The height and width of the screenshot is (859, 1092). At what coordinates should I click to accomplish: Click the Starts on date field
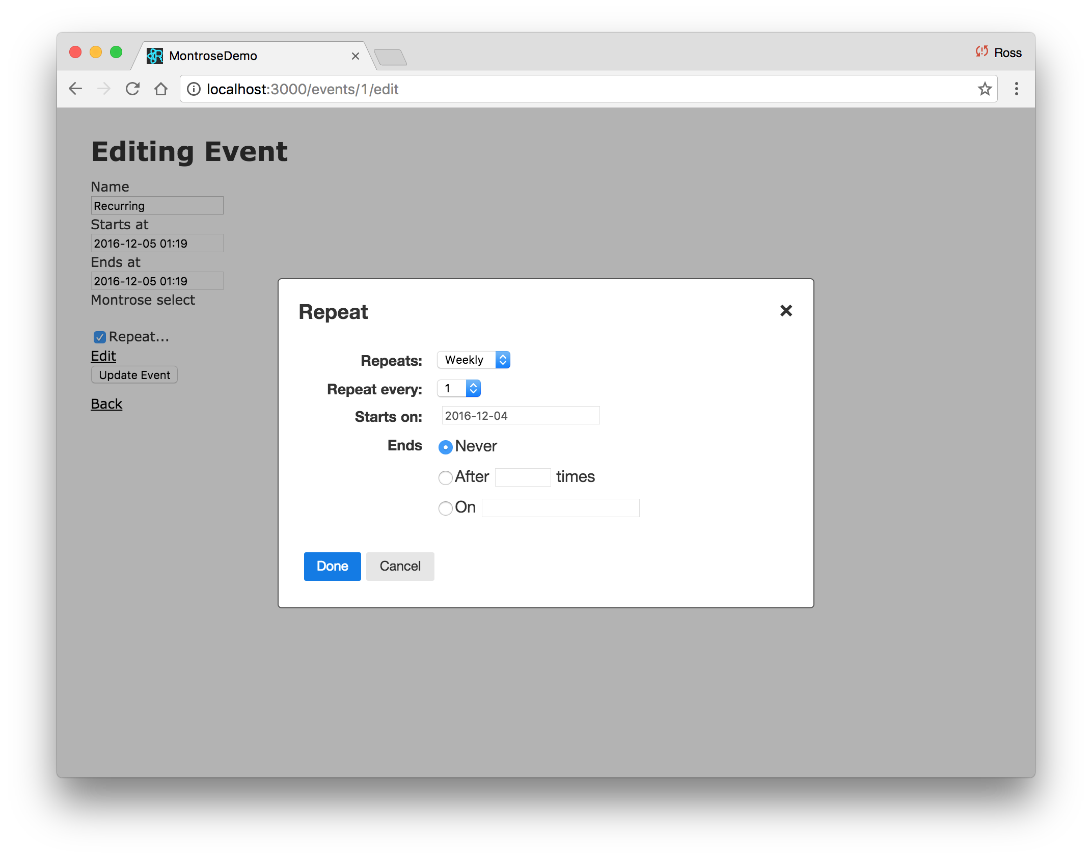coord(521,416)
